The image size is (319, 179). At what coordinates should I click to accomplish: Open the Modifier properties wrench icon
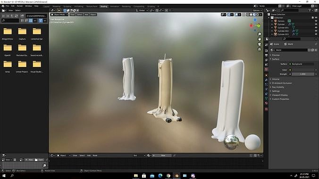click(266, 80)
